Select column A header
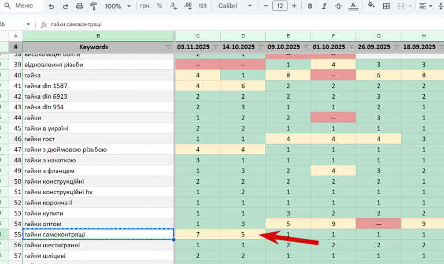This screenshot has height=264, width=444. click(16, 36)
